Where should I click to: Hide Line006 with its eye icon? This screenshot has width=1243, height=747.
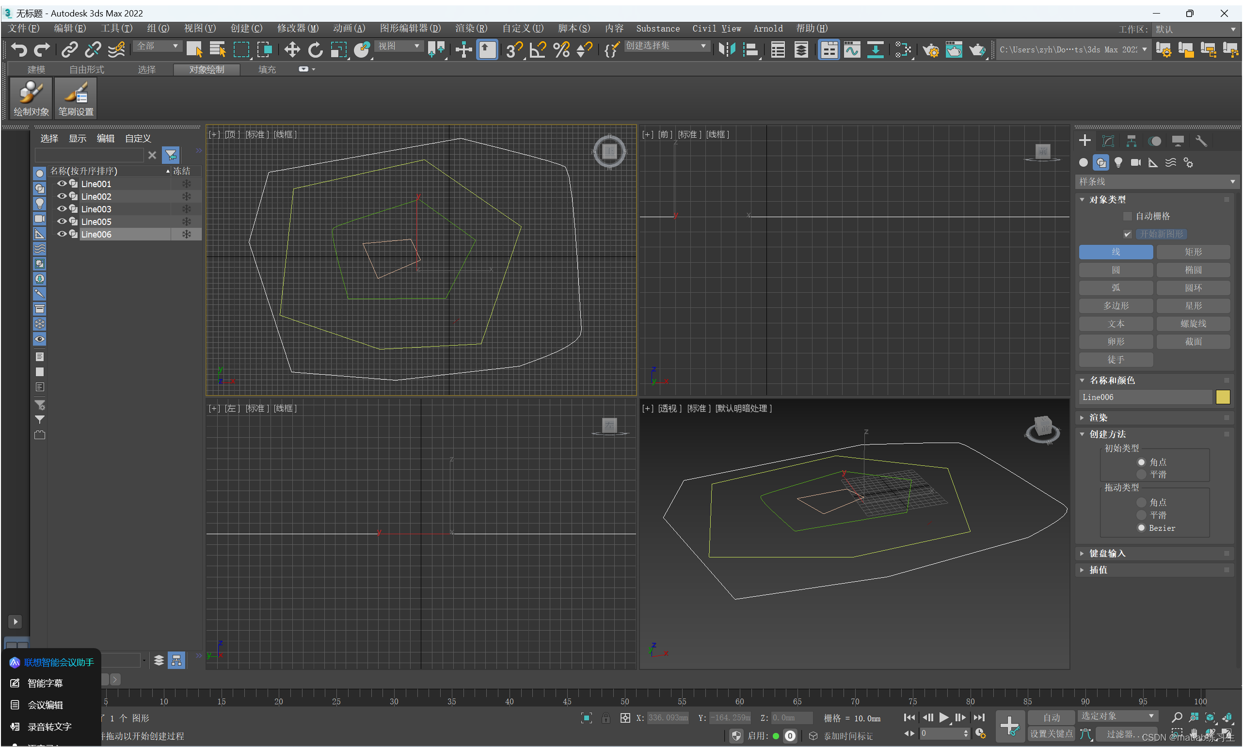[62, 234]
